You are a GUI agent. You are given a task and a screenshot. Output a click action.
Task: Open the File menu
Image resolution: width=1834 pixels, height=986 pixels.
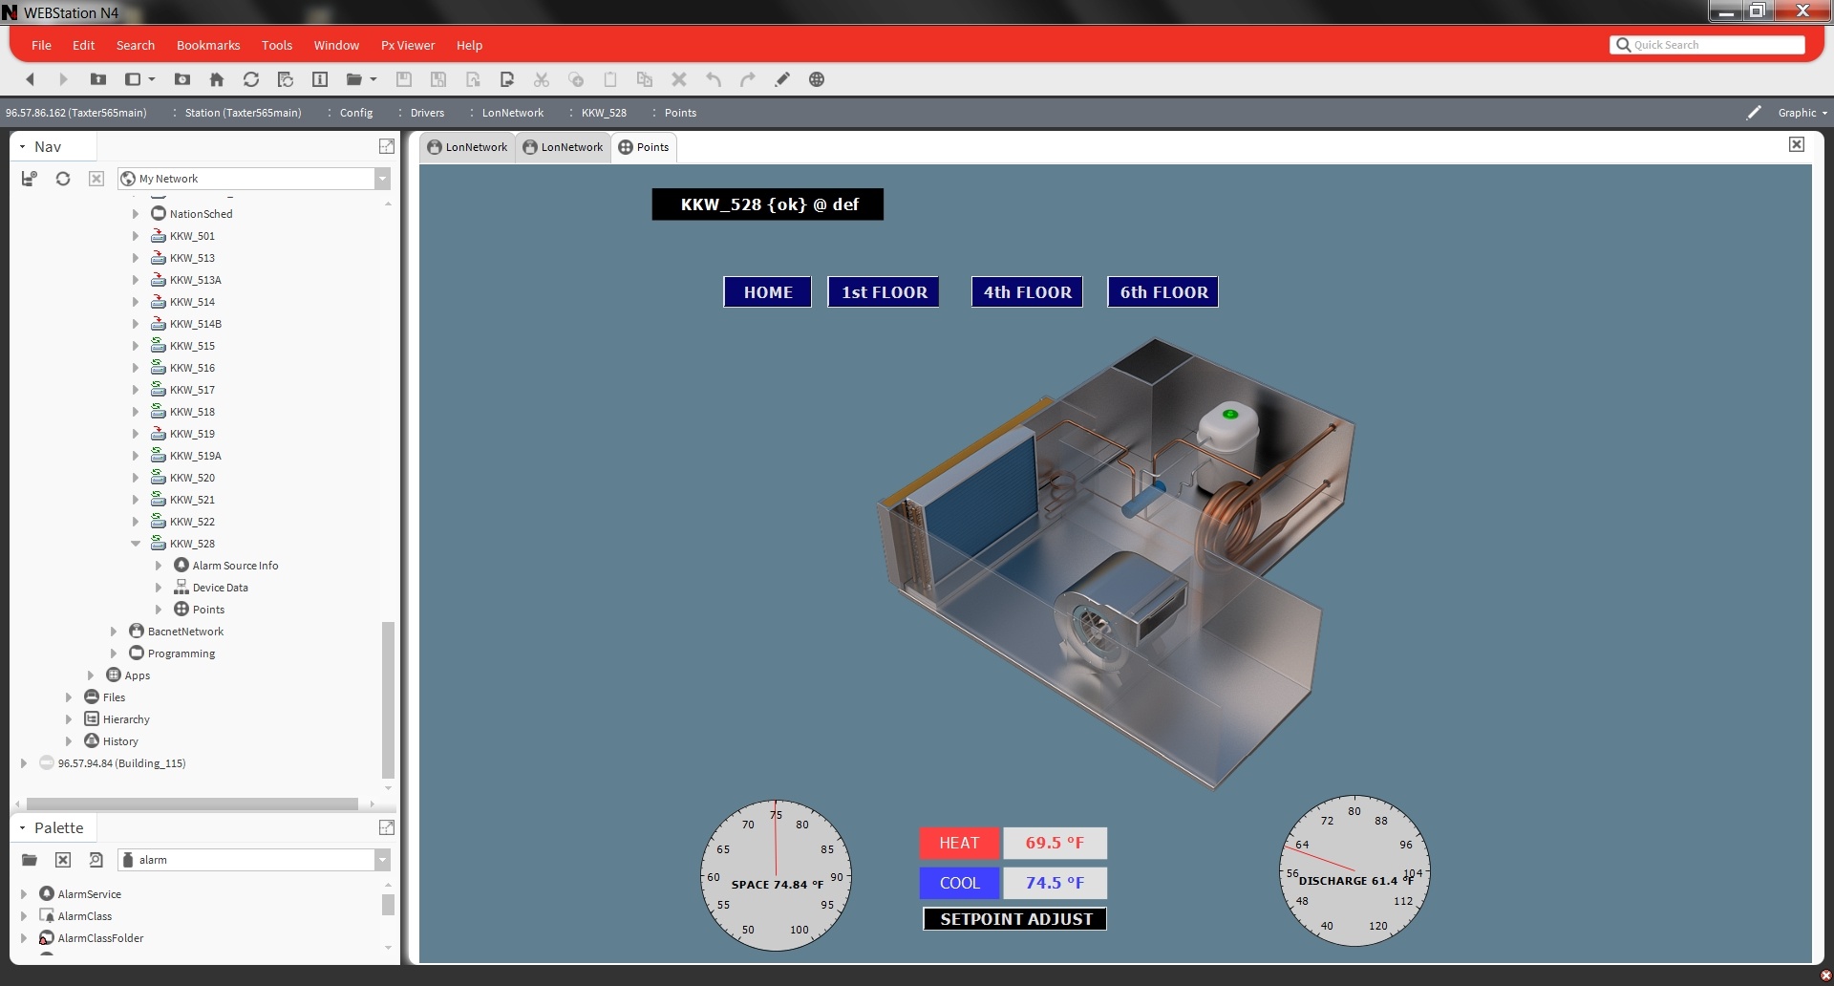41,45
